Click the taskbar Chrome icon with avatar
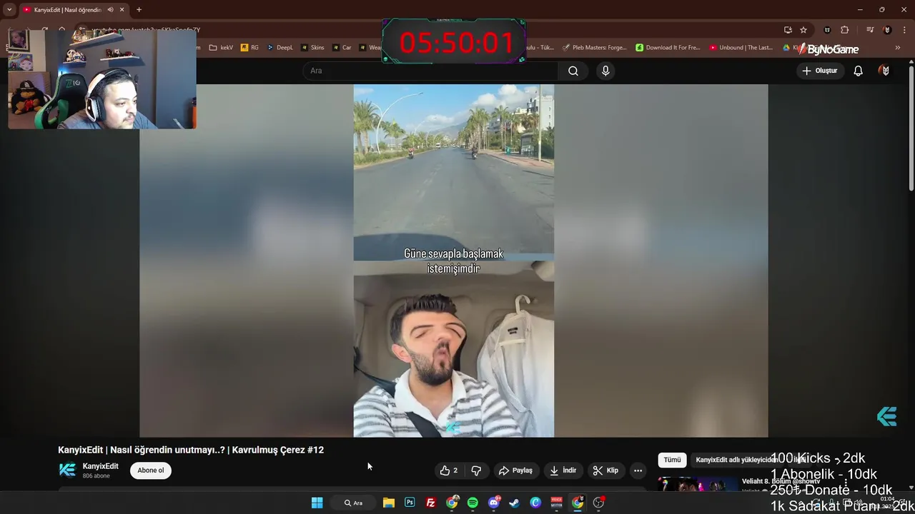915x514 pixels. click(452, 503)
